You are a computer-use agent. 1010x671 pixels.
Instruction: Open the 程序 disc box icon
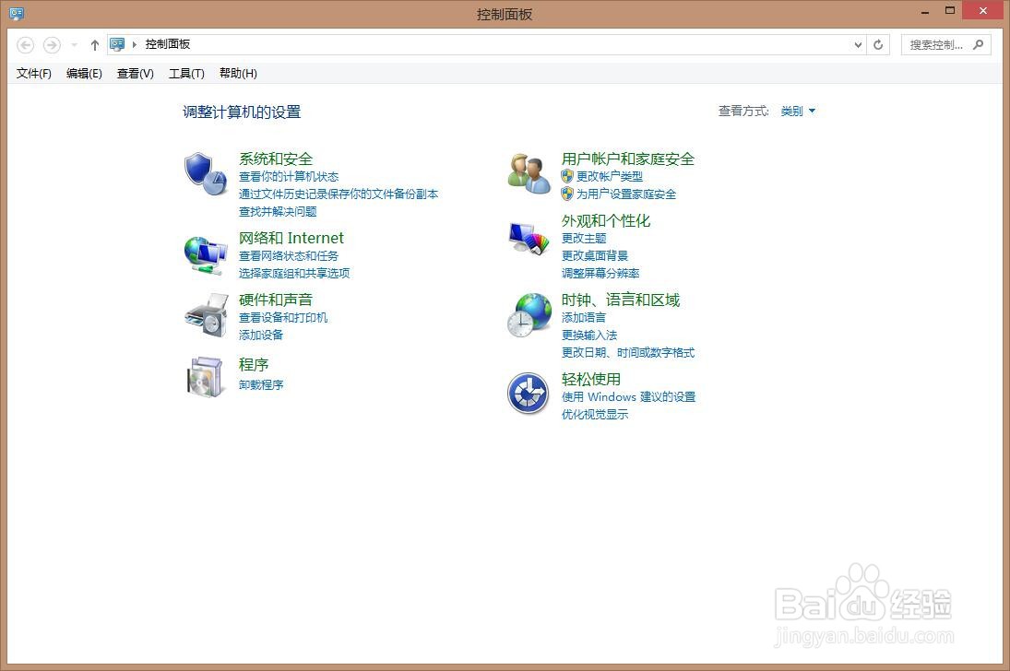(x=206, y=377)
